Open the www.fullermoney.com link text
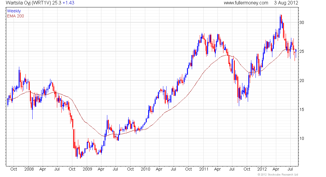The width and height of the screenshot is (326, 177). coord(246,3)
